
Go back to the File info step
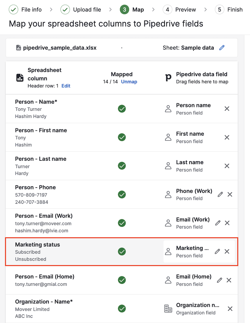[25, 10]
